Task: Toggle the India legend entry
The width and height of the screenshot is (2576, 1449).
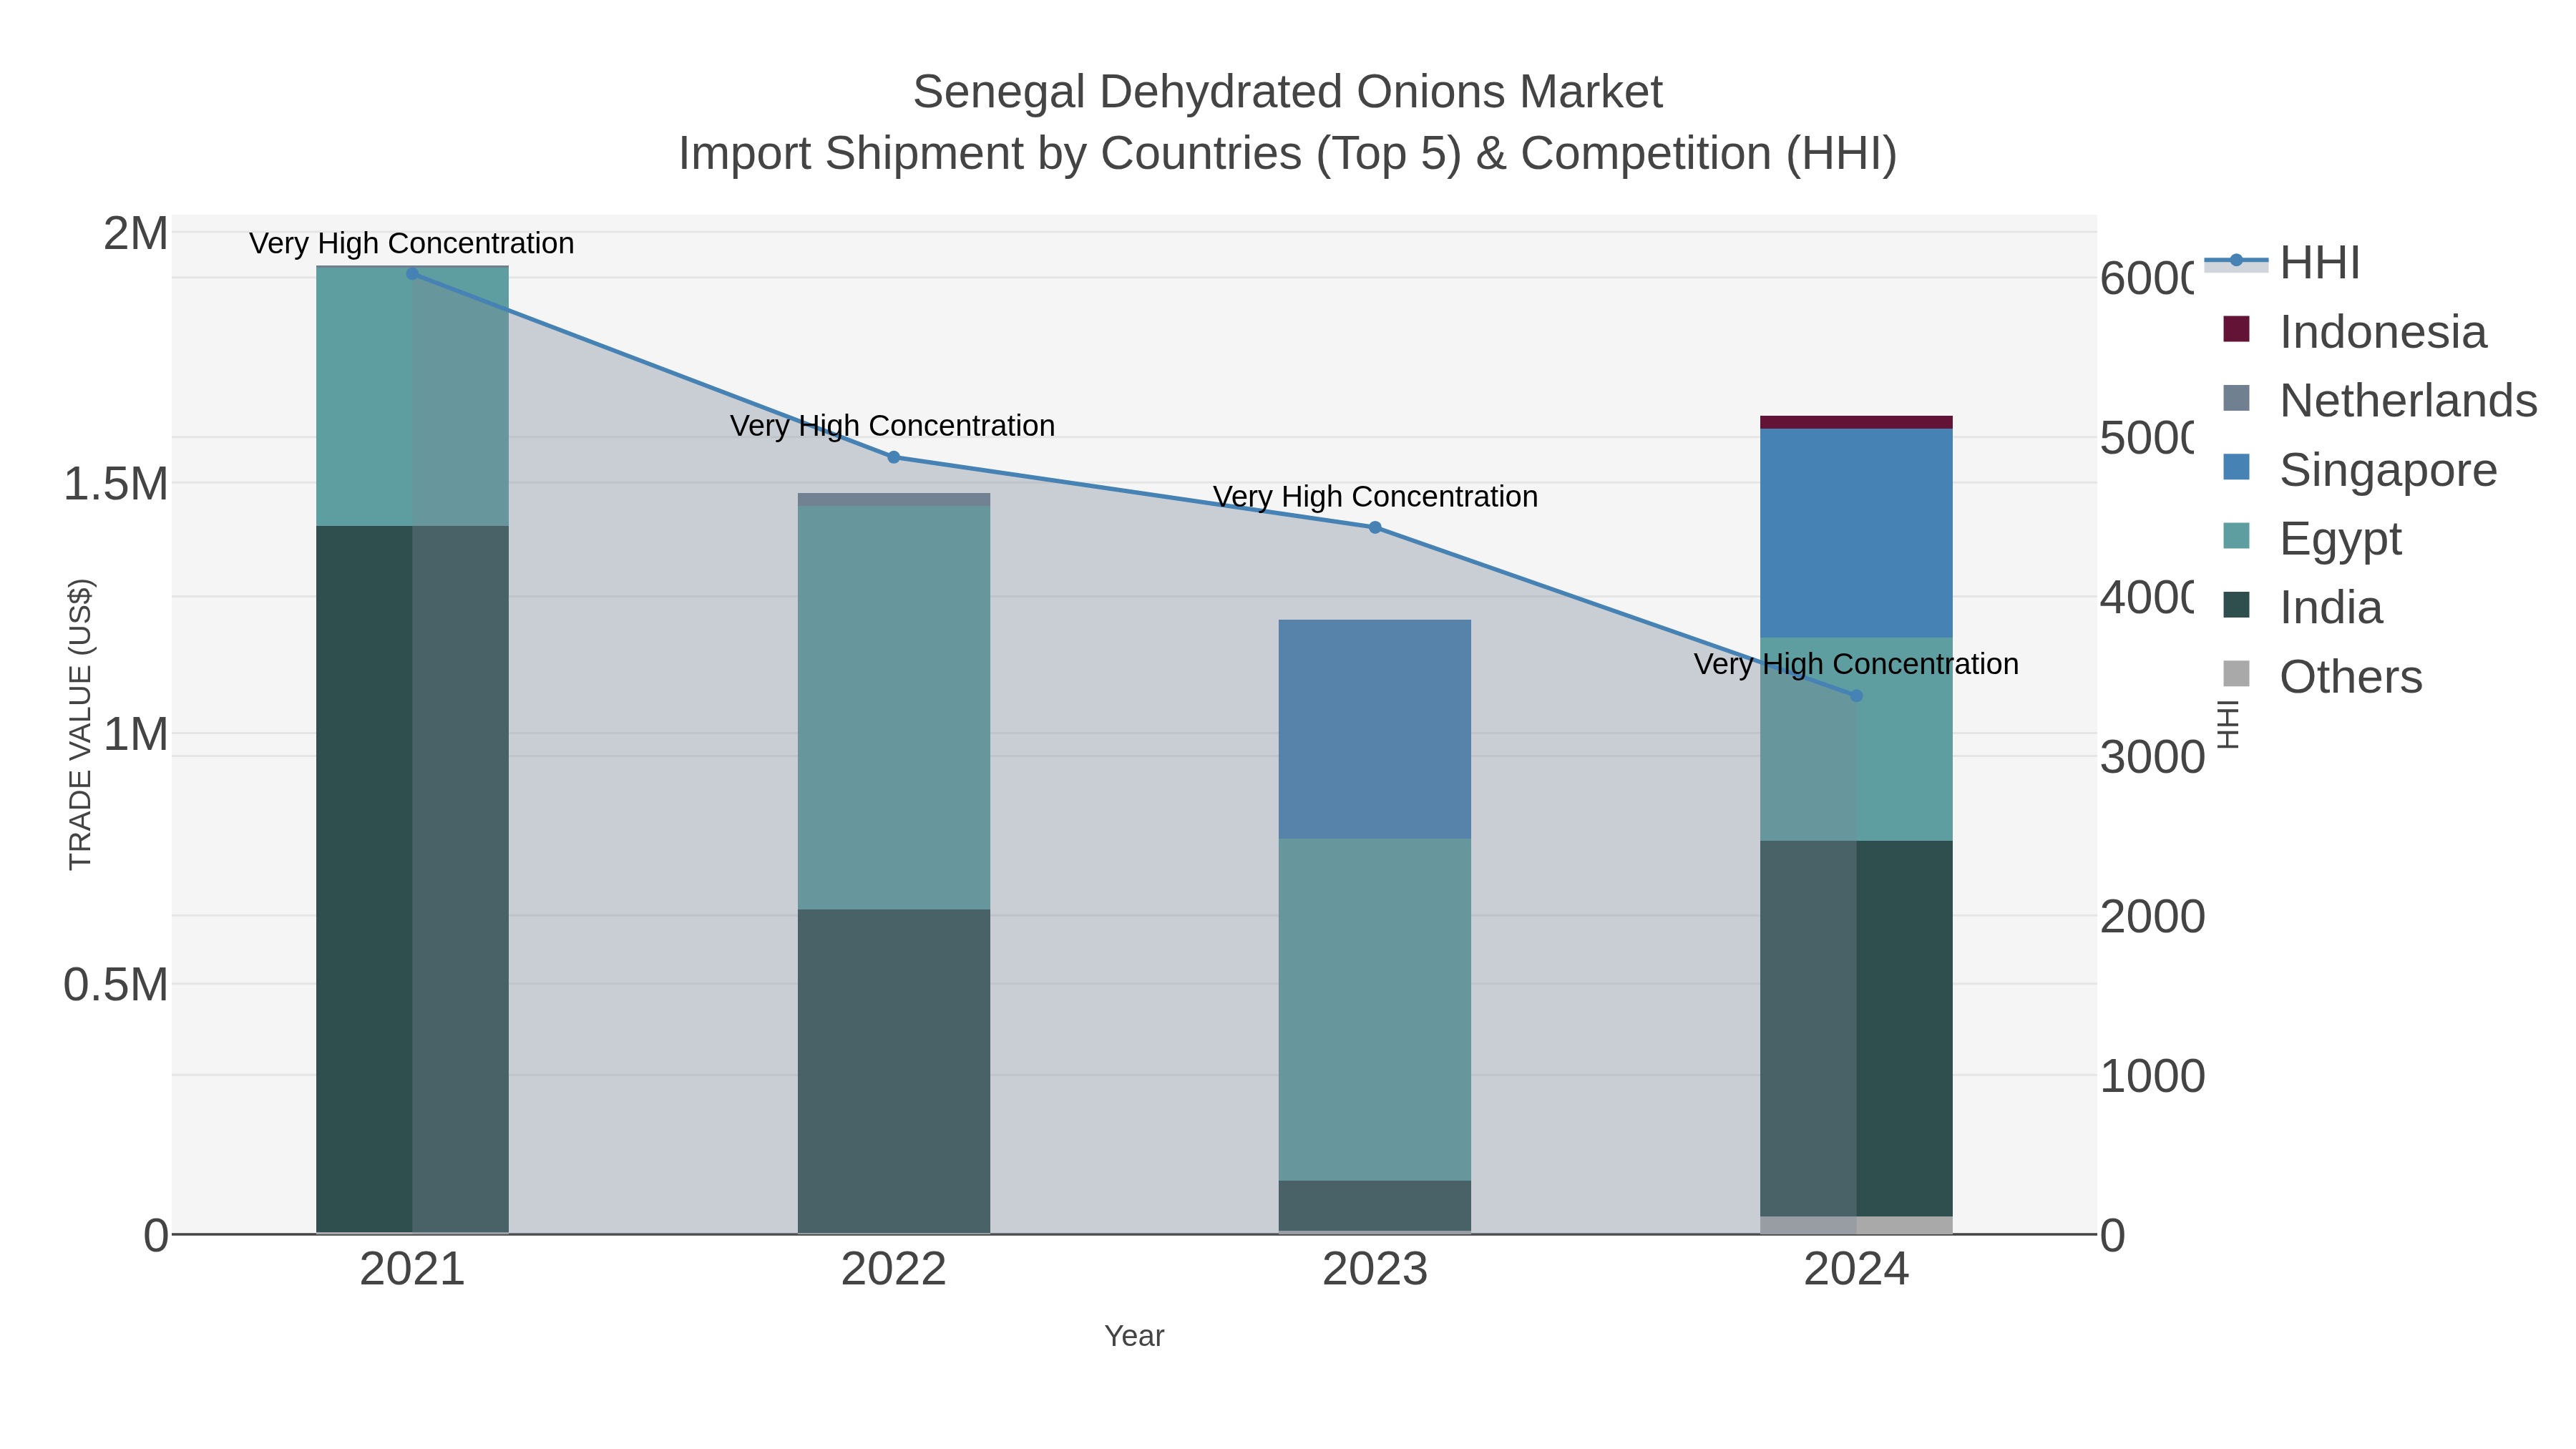Action: pos(2302,608)
